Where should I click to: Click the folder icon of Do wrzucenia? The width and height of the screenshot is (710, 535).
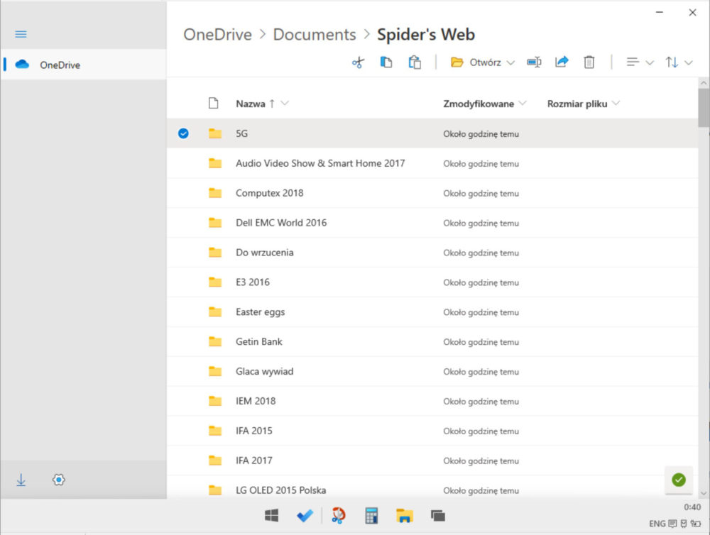(215, 252)
